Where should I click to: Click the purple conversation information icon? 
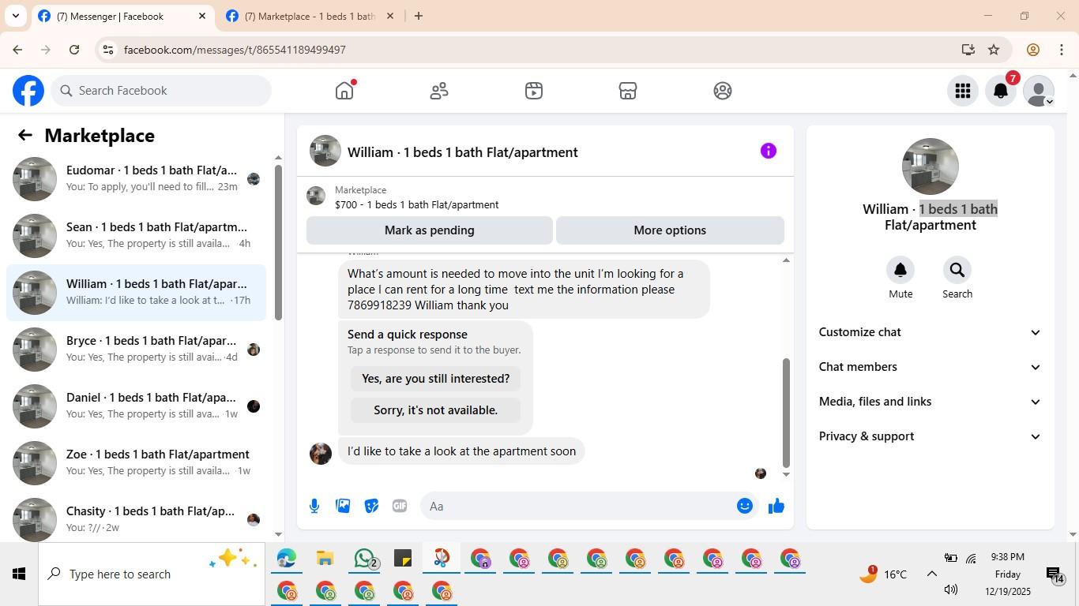769,151
